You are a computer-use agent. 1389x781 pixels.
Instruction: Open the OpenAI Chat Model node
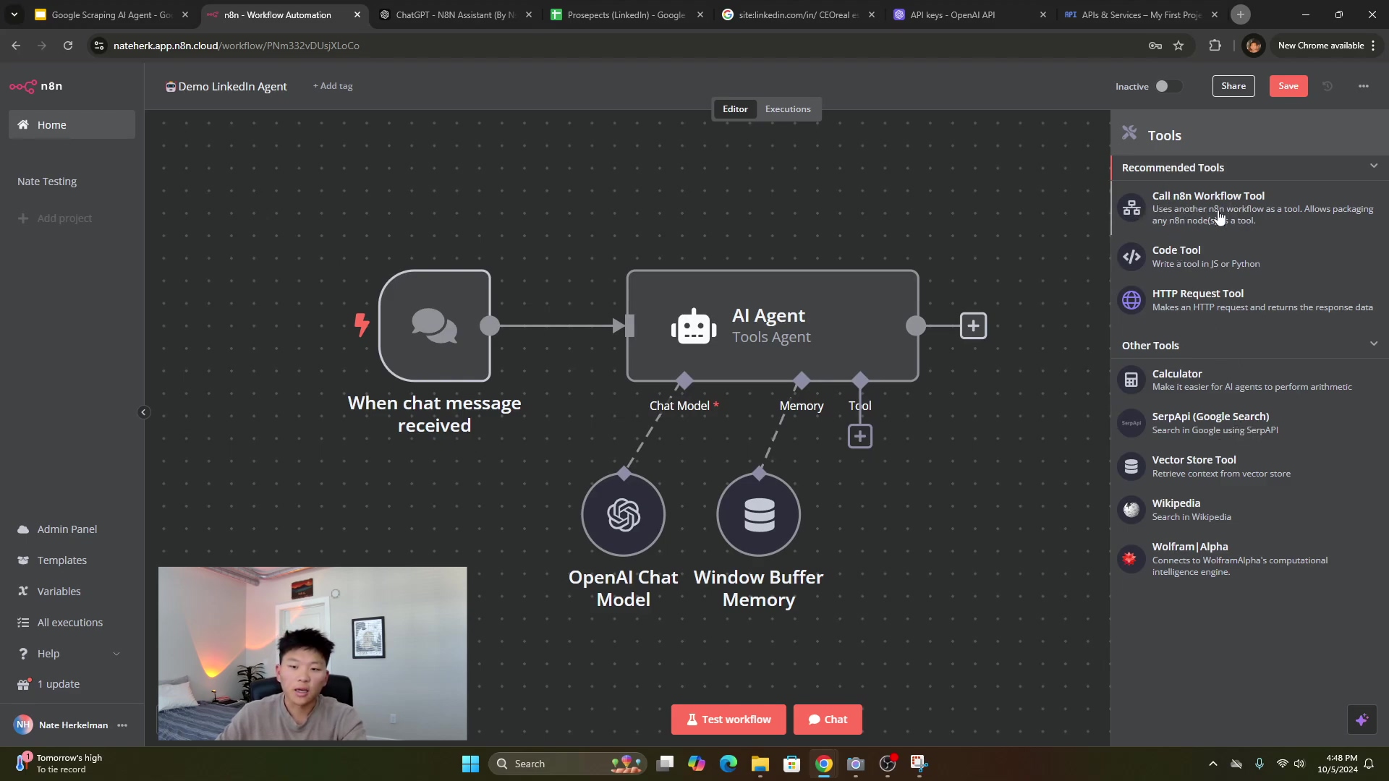coord(623,515)
